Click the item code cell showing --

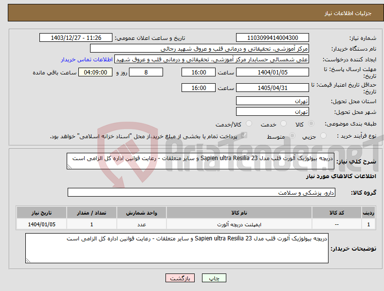pos(337,224)
